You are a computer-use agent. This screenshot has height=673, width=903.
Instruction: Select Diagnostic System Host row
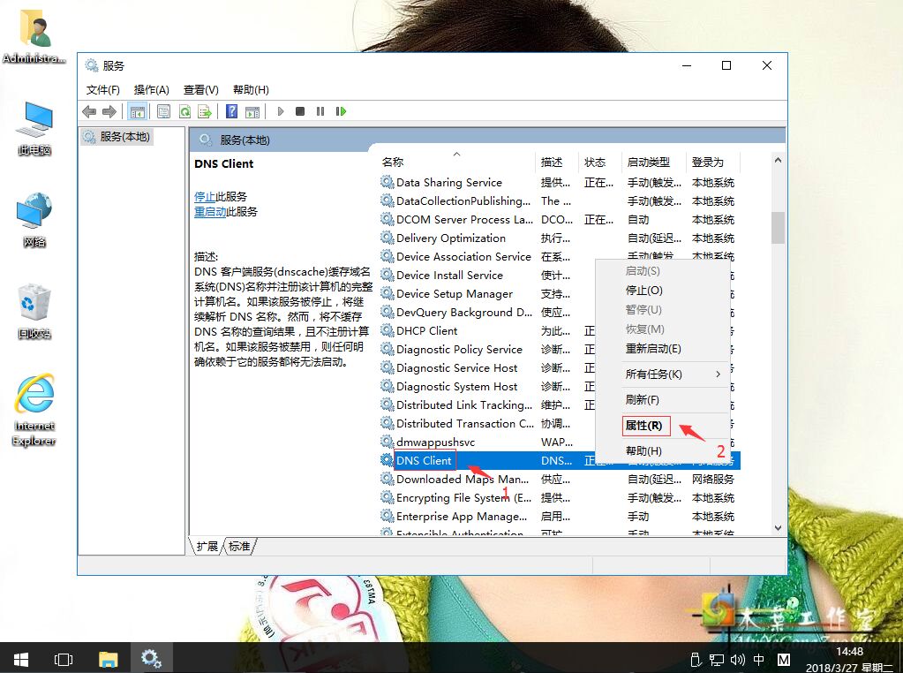(486, 386)
